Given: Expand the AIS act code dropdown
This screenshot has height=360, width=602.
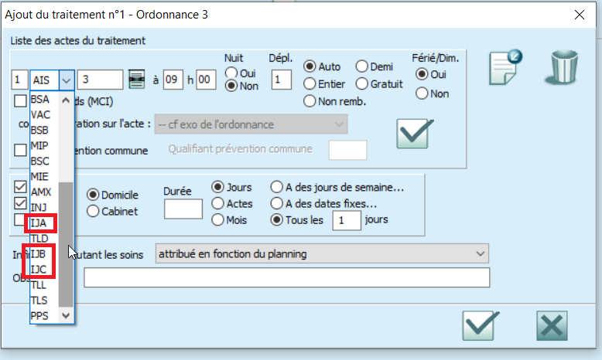Looking at the screenshot, I should click(67, 80).
